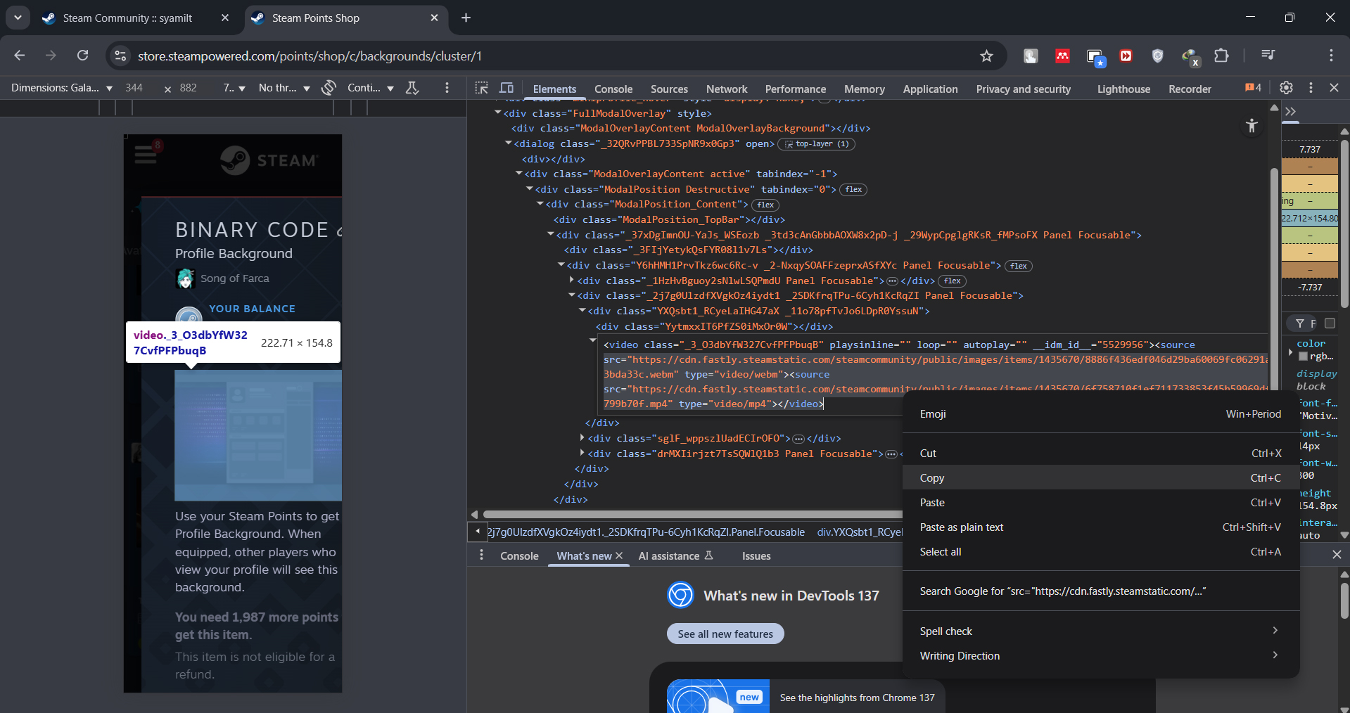Close the What's new drawer tab
This screenshot has height=713, width=1350.
(x=619, y=555)
